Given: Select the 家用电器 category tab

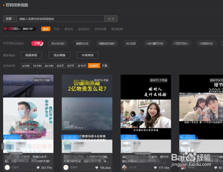Looking at the screenshot, I should 100,29.
